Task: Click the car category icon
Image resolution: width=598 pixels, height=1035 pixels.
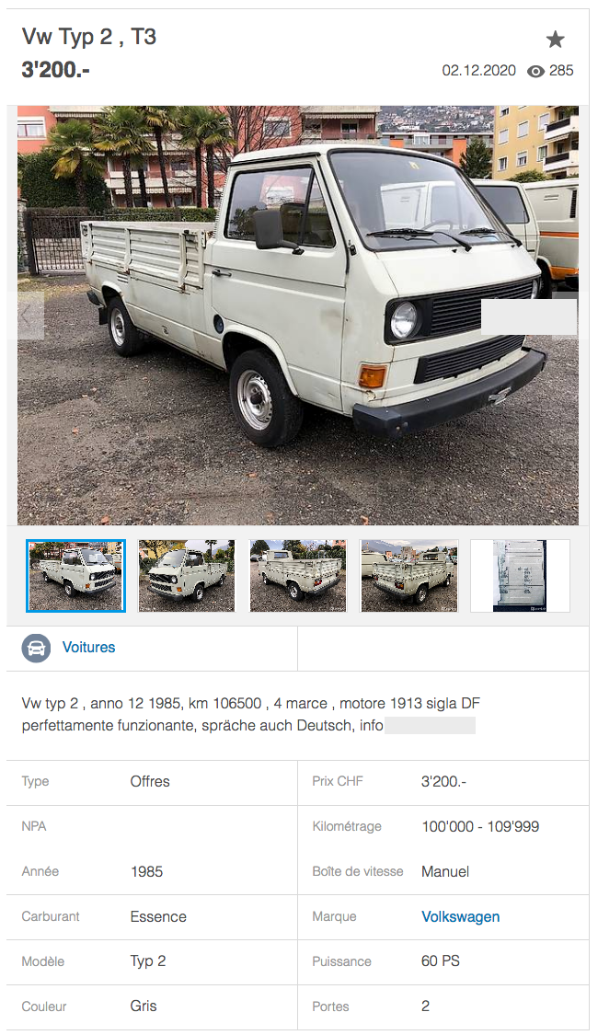Action: point(36,648)
